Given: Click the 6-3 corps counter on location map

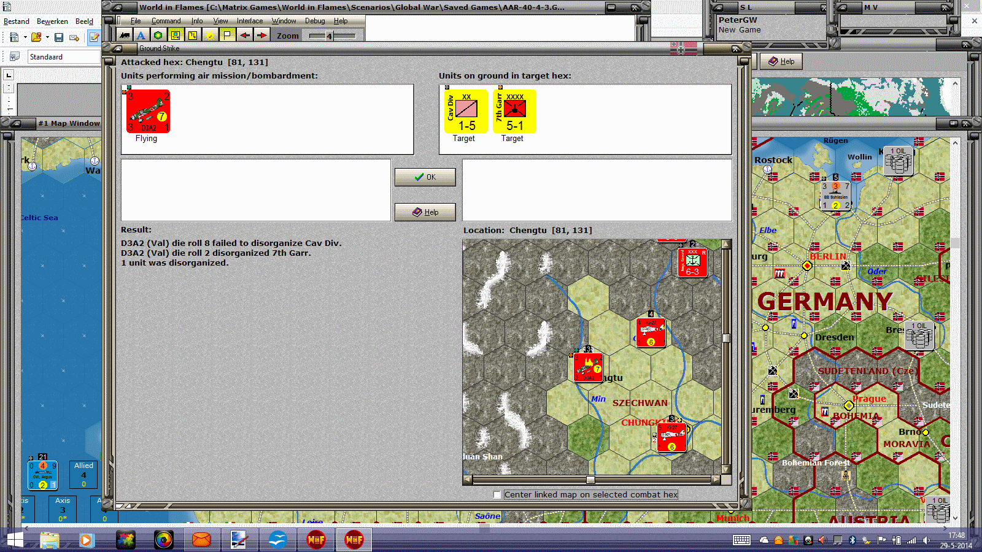Looking at the screenshot, I should 692,263.
